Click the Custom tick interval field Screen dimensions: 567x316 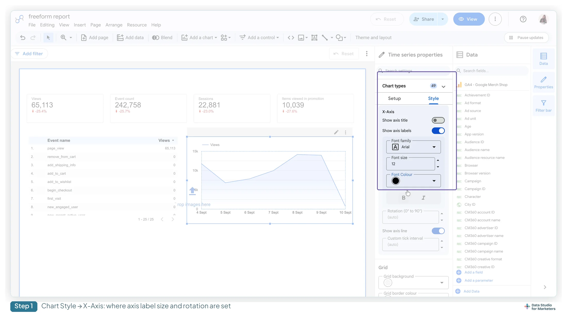pos(411,244)
